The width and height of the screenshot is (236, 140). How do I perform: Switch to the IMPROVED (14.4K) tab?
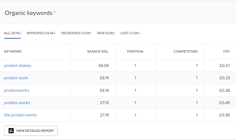coord(41,33)
